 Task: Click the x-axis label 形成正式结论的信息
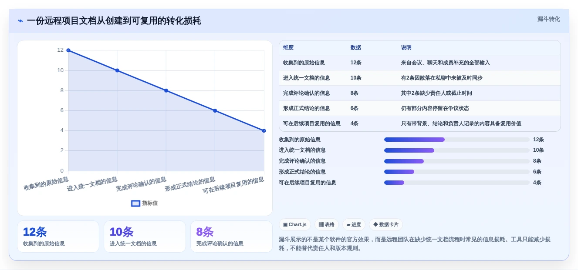pyautogui.click(x=190, y=184)
